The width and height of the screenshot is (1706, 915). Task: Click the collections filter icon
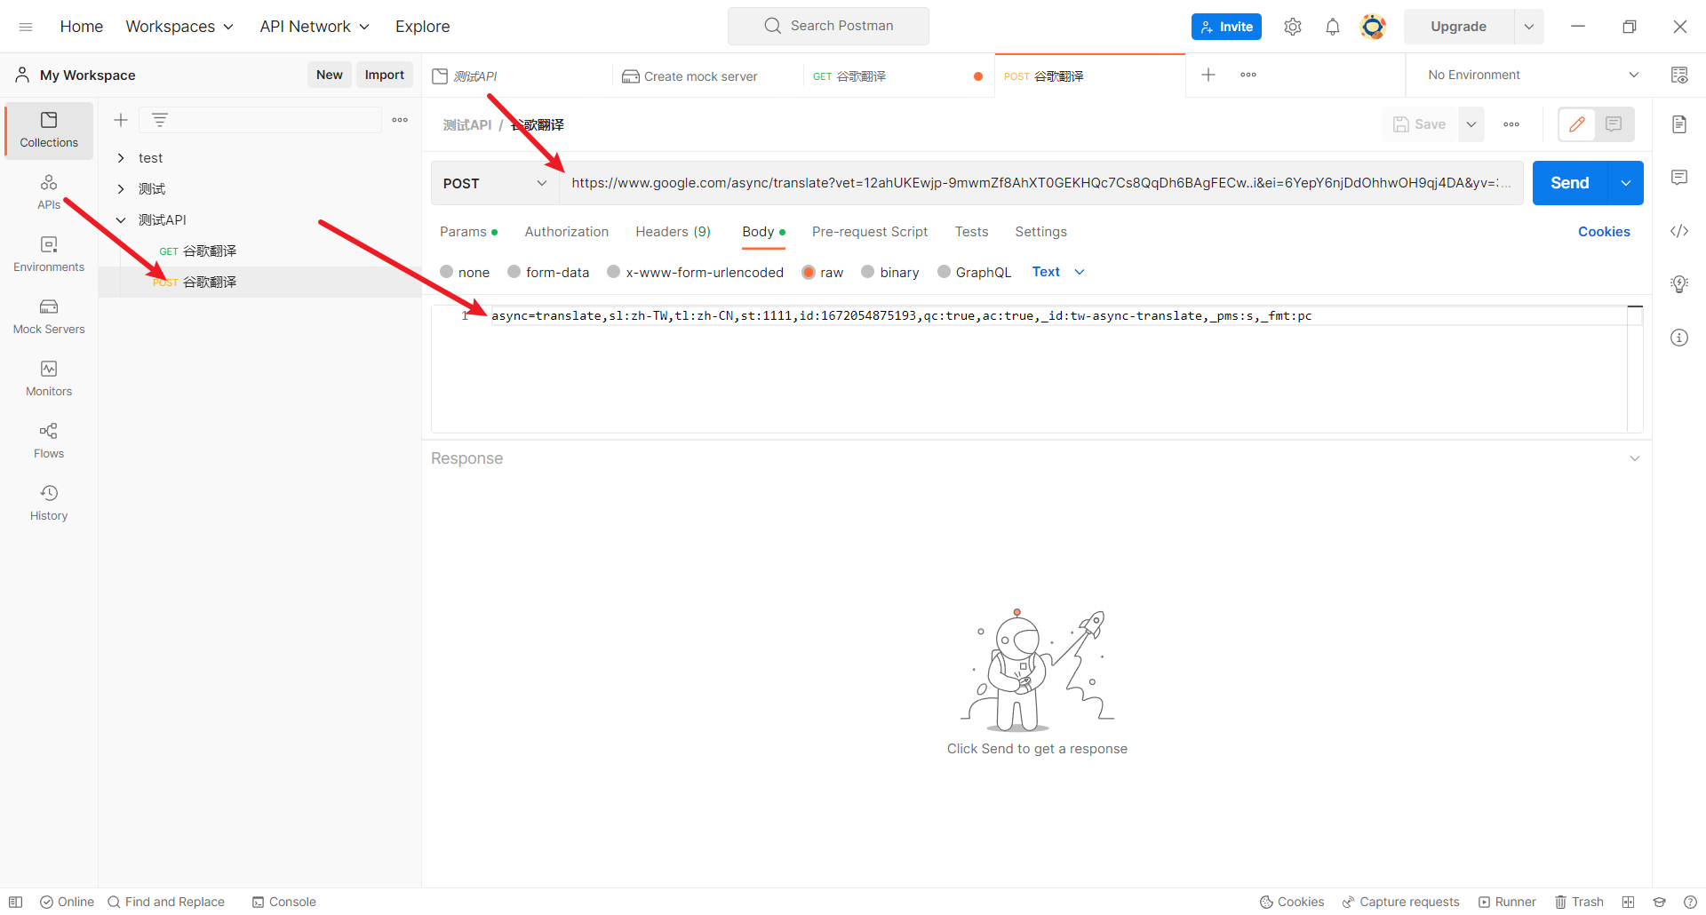(160, 120)
